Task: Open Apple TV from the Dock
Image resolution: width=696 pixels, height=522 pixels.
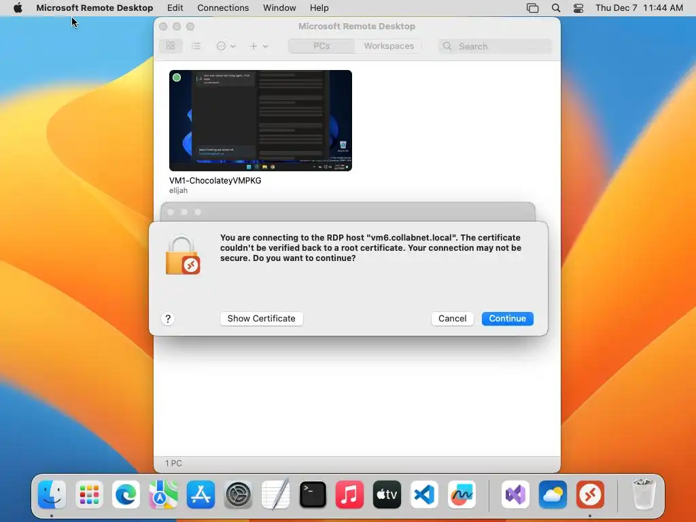Action: pos(387,494)
